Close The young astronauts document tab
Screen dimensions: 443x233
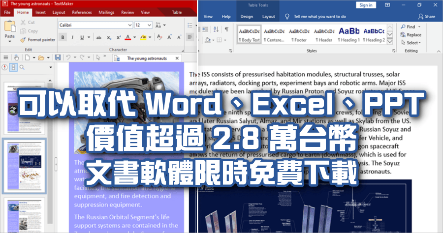click(177, 58)
